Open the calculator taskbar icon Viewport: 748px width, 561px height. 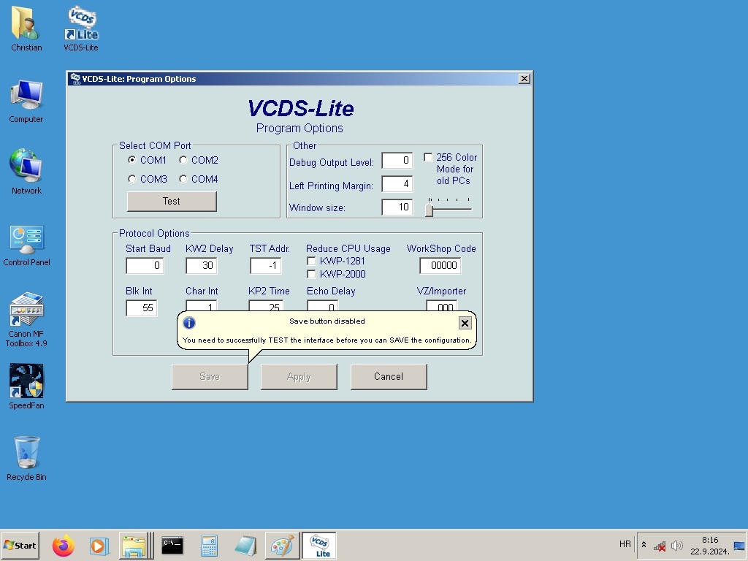(209, 545)
